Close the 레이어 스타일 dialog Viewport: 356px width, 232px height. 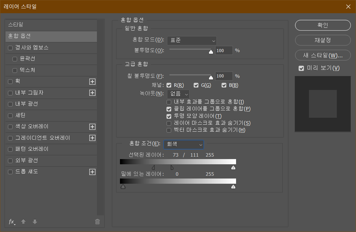pos(348,7)
